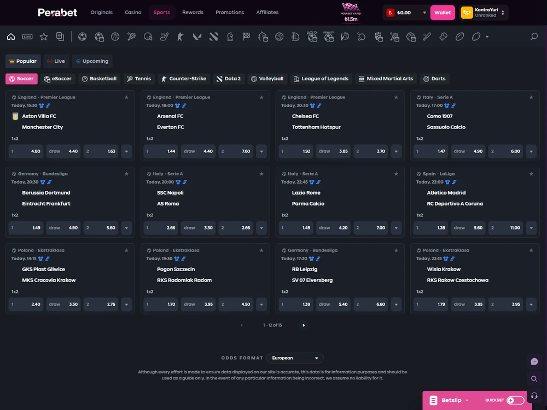Open the live chat bubble icon

tap(534, 362)
